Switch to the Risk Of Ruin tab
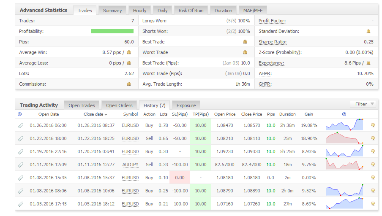 tap(192, 11)
